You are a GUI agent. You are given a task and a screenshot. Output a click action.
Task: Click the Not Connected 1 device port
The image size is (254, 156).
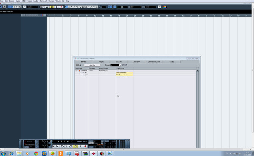[x=124, y=73]
